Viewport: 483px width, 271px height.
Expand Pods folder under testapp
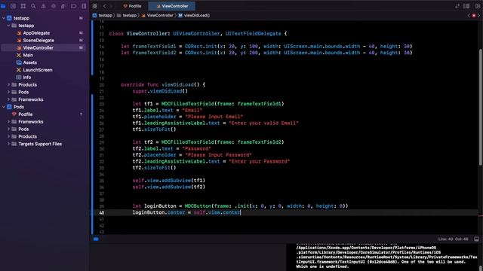tap(8, 92)
